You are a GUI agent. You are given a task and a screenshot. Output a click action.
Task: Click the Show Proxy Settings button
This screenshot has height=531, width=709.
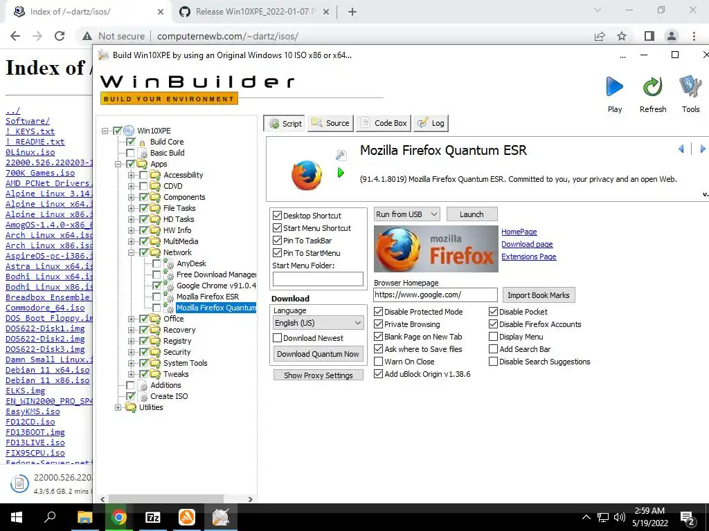pyautogui.click(x=318, y=375)
